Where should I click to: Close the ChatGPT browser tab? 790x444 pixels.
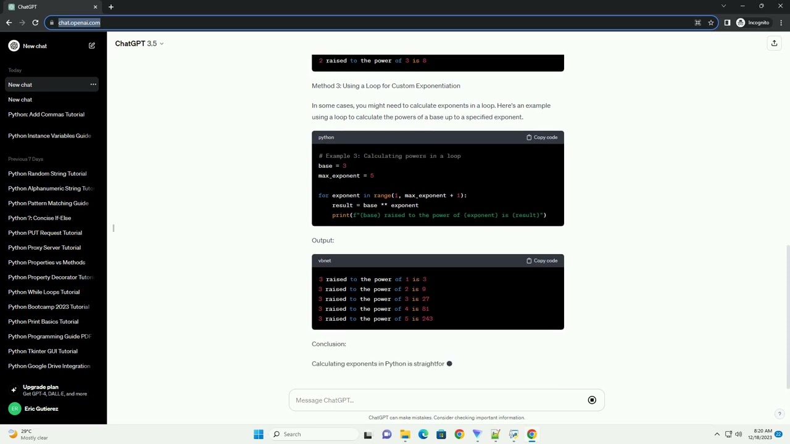95,7
